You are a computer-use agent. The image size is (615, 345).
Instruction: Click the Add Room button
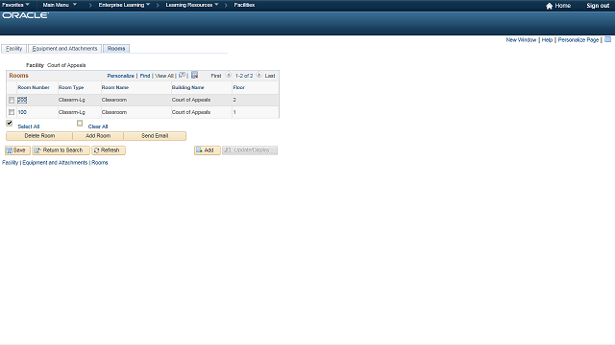[98, 136]
